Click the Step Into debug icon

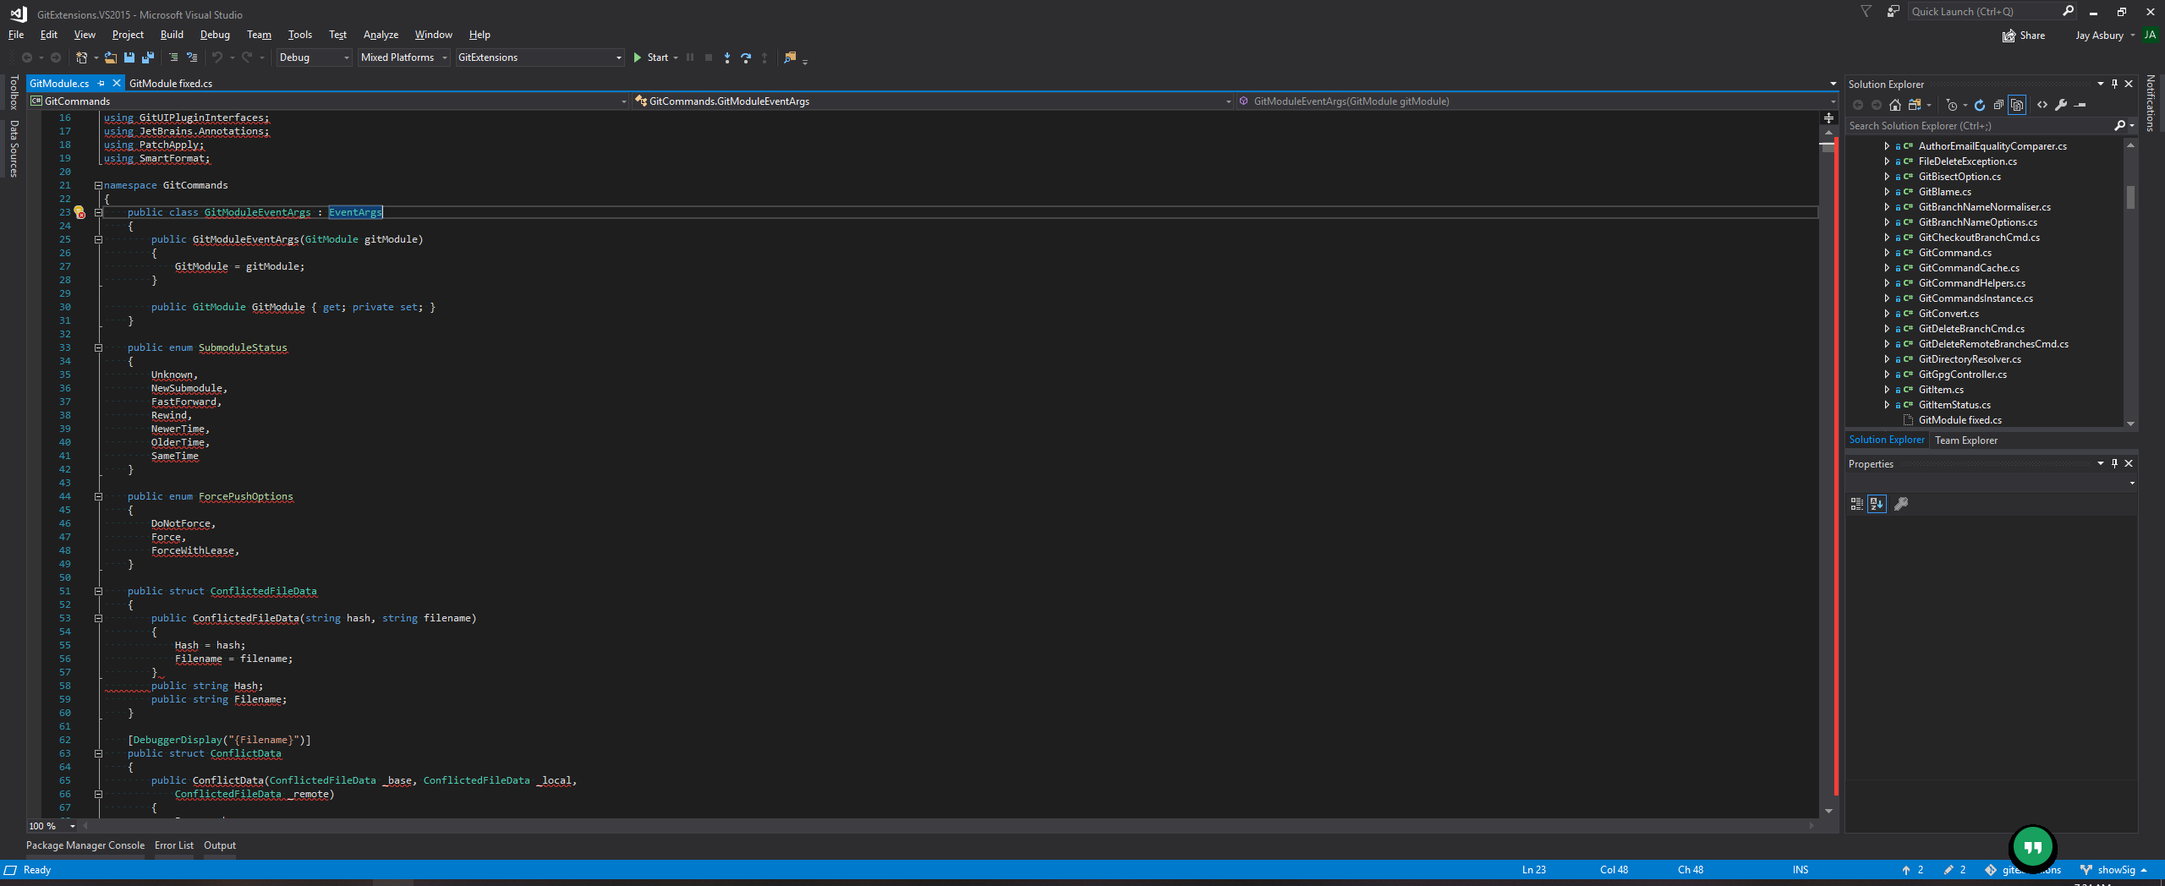click(727, 57)
